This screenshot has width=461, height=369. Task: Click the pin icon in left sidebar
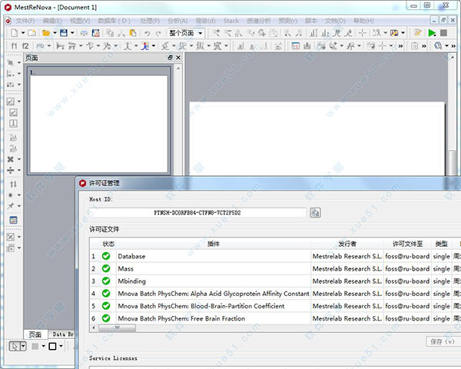coord(11,206)
